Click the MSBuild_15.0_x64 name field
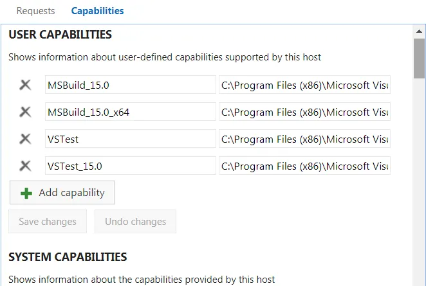 (x=130, y=112)
